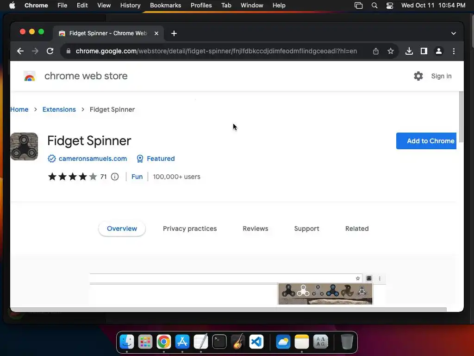Screen dimensions: 474x356
Task: Open Visual Studio Code from the dock
Action: coord(256,342)
